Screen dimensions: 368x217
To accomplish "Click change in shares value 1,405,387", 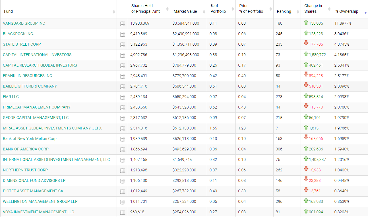I will point(317,159).
